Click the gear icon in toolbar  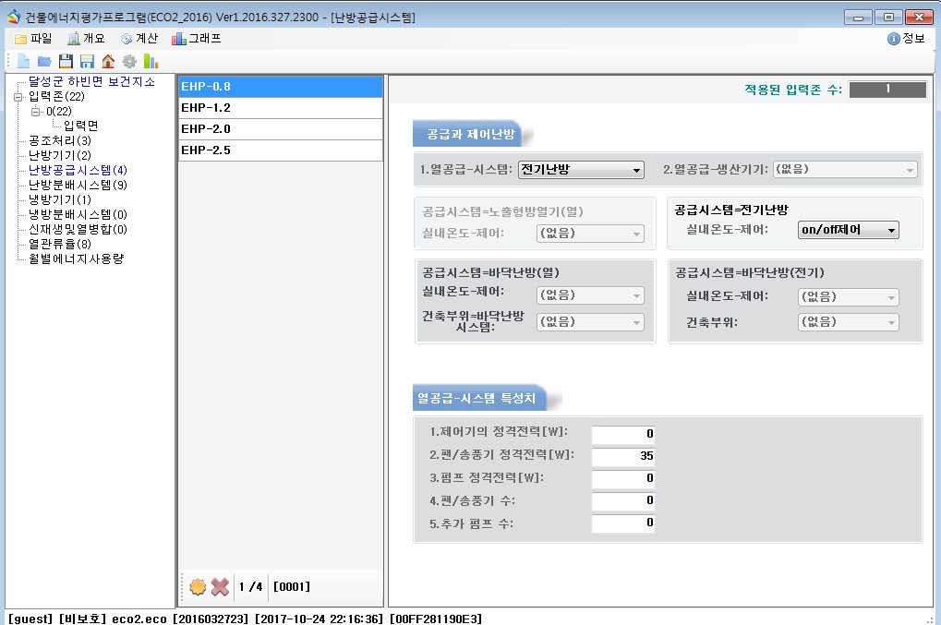pyautogui.click(x=129, y=61)
